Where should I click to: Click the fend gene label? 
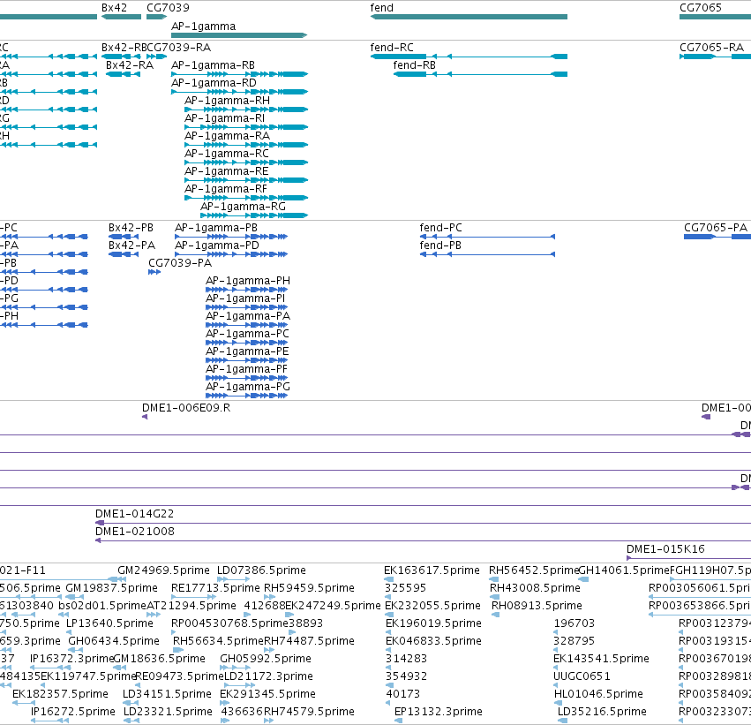tap(382, 8)
